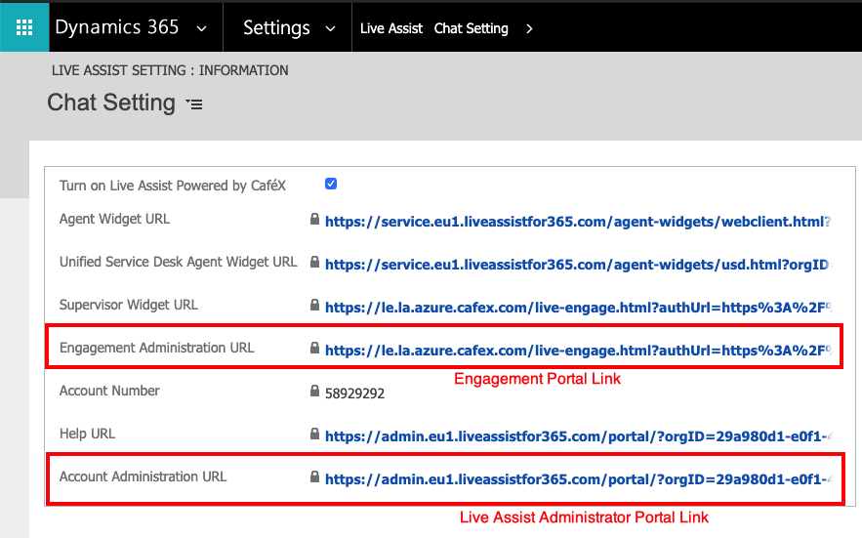
Task: Click the Agent Widget URL label
Action: pyautogui.click(x=114, y=219)
